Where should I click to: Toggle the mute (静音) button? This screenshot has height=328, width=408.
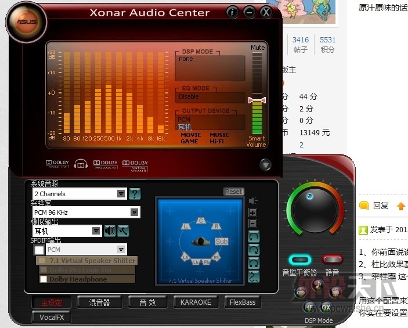coord(332,259)
